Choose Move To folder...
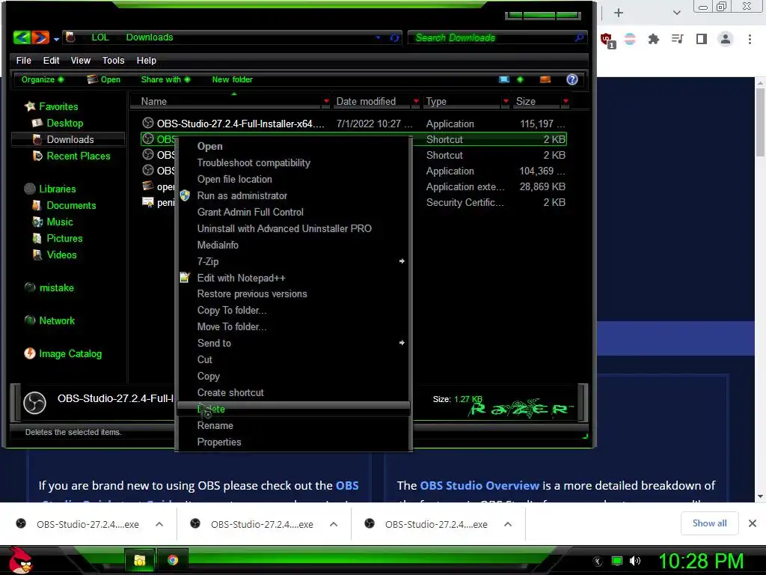 pos(293,326)
